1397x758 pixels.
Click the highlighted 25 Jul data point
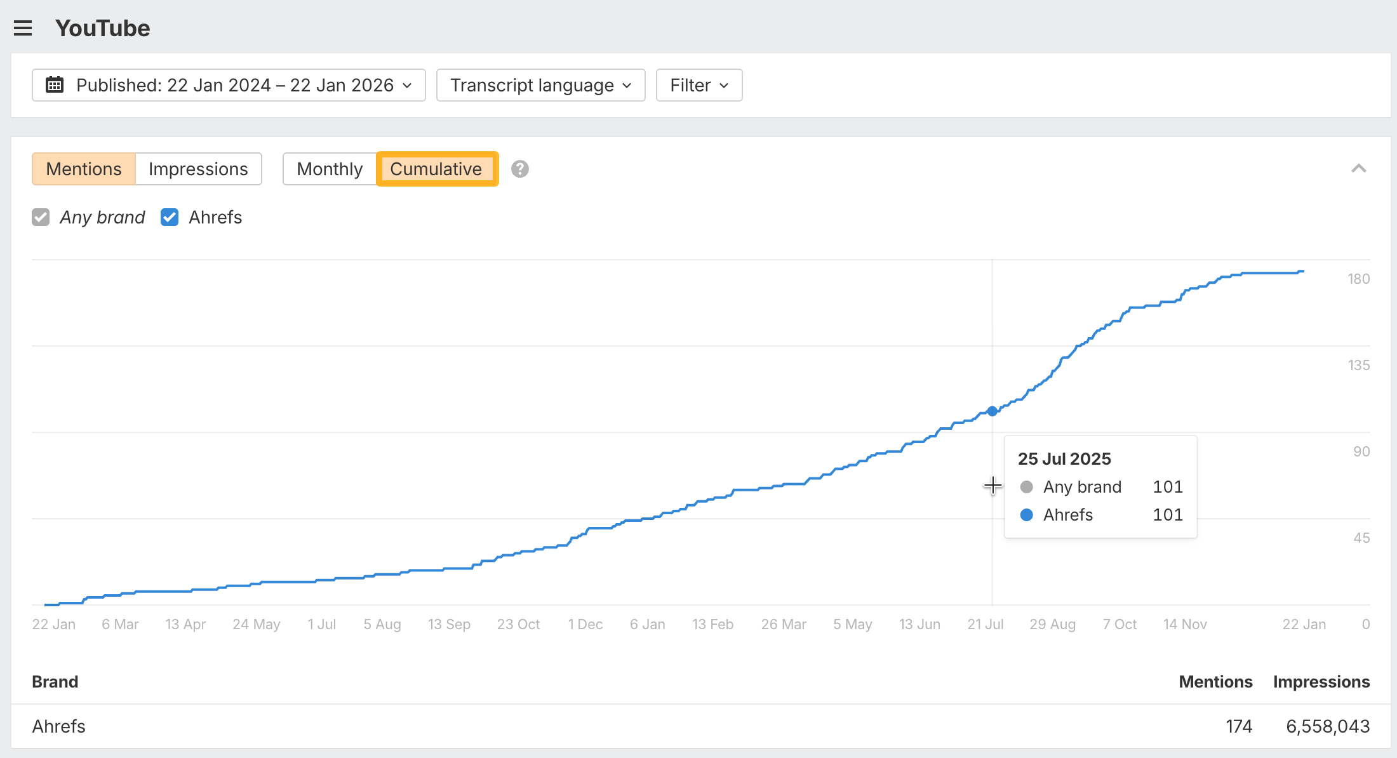coord(992,411)
